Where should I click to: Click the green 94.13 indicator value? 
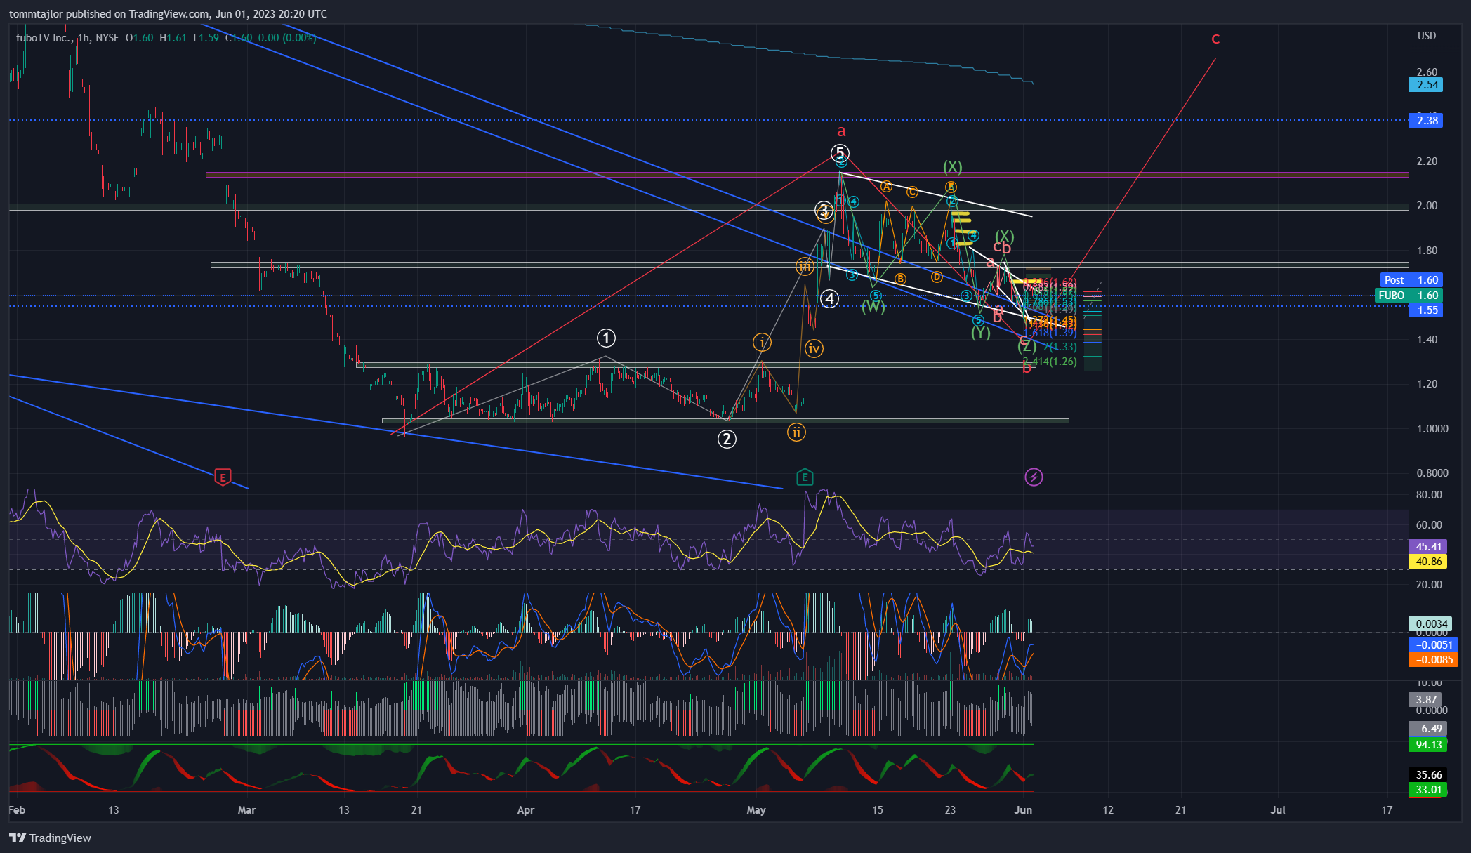(x=1427, y=745)
